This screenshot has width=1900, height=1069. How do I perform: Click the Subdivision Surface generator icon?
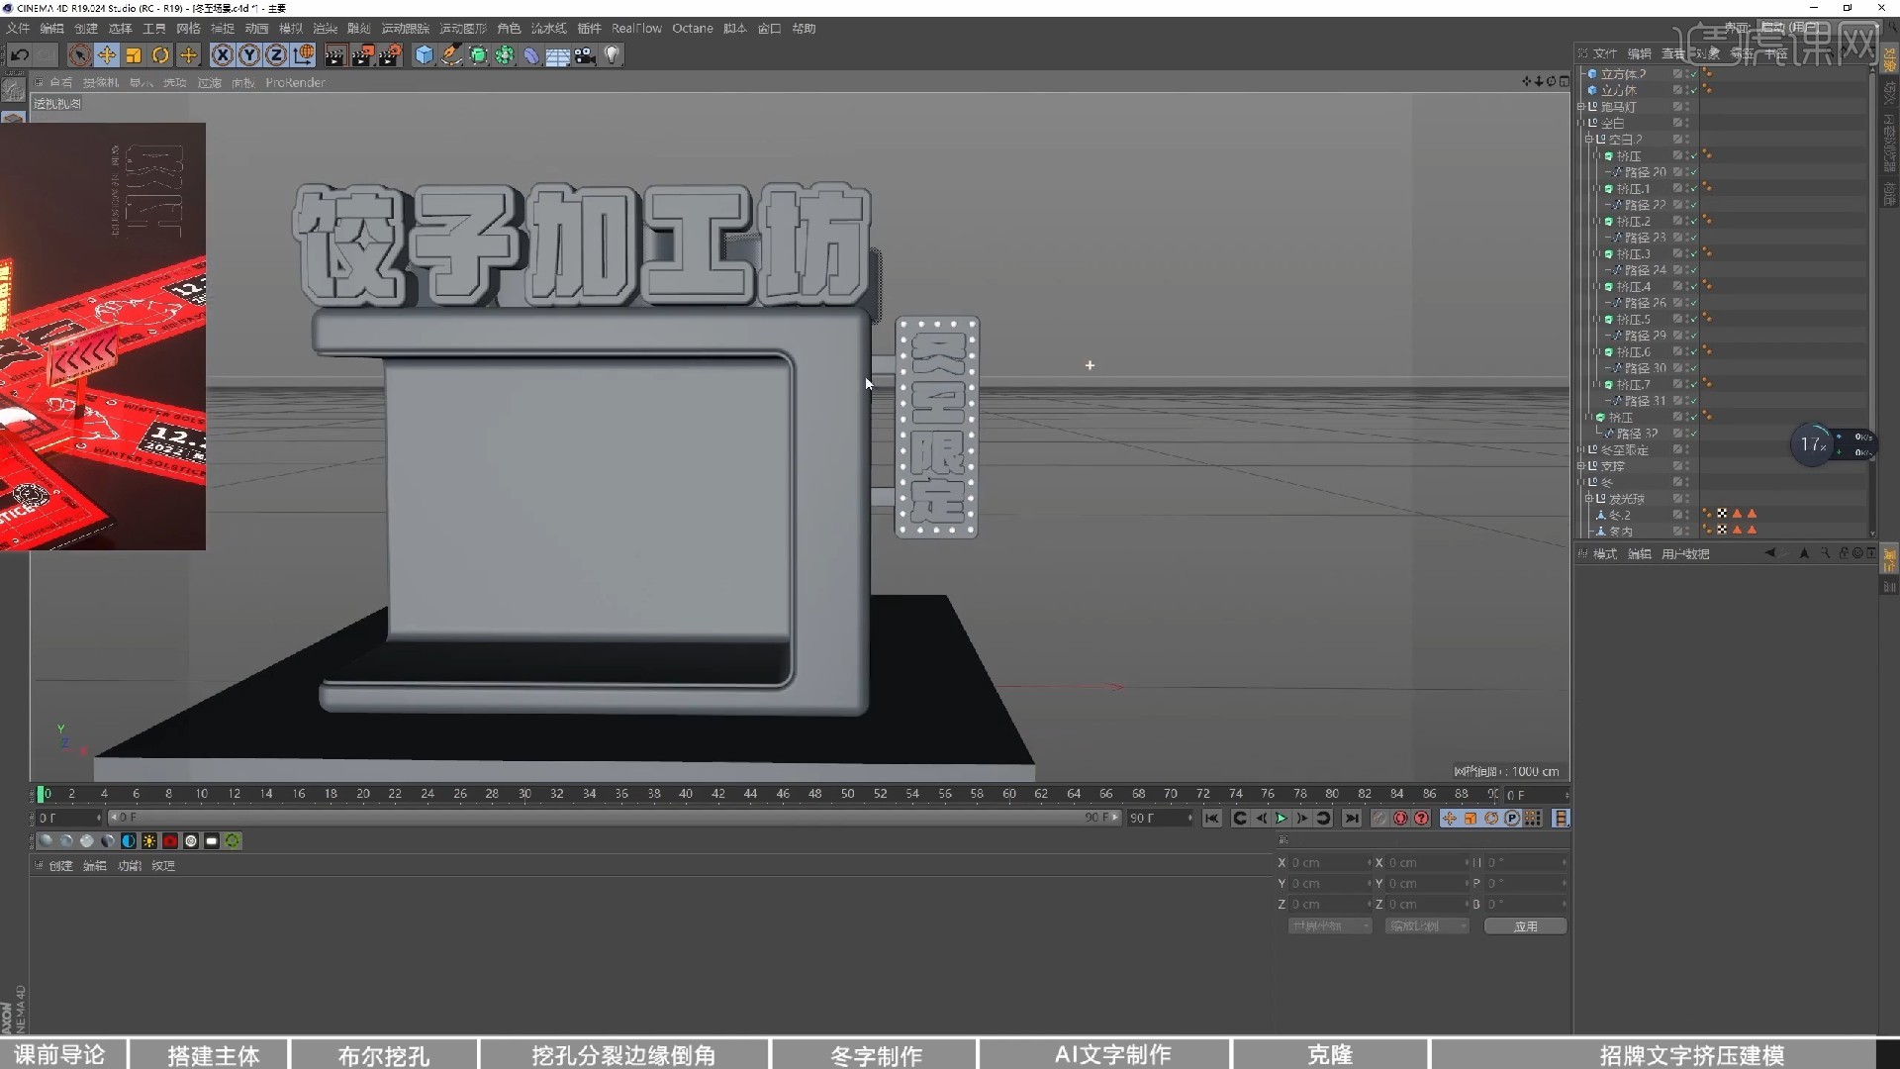[x=478, y=55]
